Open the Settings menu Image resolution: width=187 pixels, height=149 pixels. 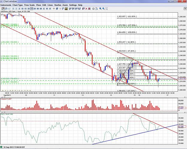tap(73, 5)
